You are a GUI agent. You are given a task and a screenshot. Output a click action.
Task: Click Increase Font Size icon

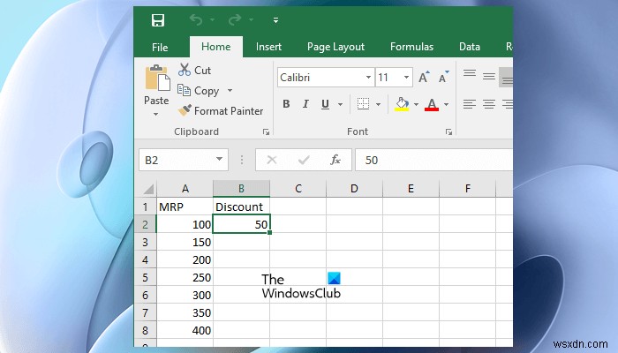pyautogui.click(x=424, y=77)
